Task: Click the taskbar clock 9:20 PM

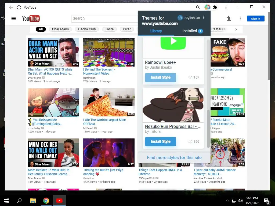Action: [x=252, y=198]
